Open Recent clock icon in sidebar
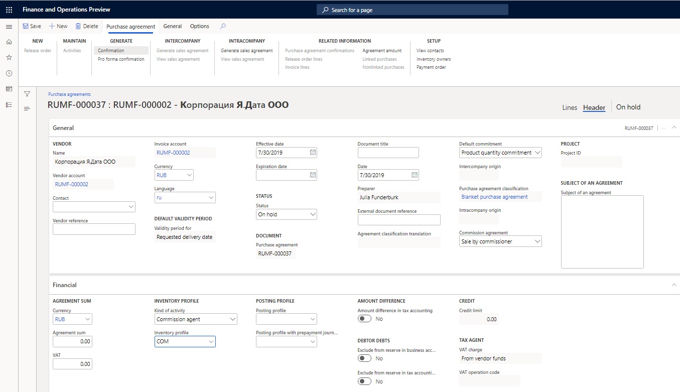The width and height of the screenshot is (680, 392). (x=9, y=73)
